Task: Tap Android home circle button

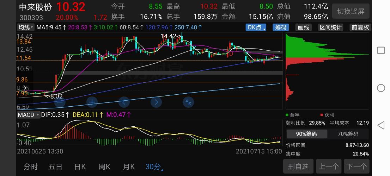Action: click(381, 88)
